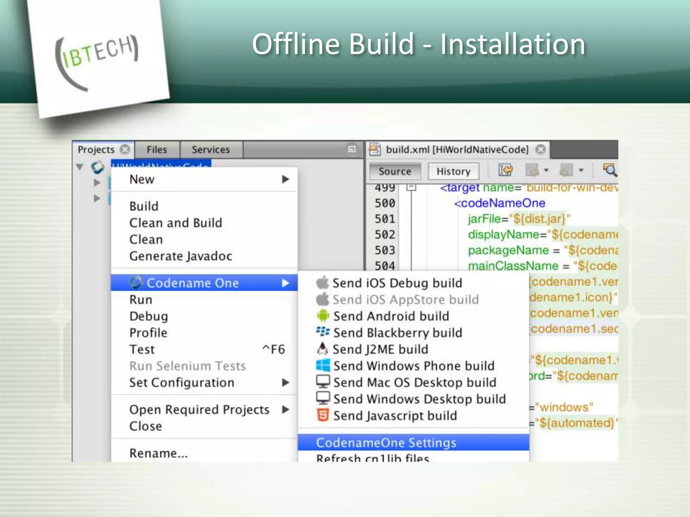
Task: Click Refresh cn1lib files entry
Action: click(x=413, y=457)
